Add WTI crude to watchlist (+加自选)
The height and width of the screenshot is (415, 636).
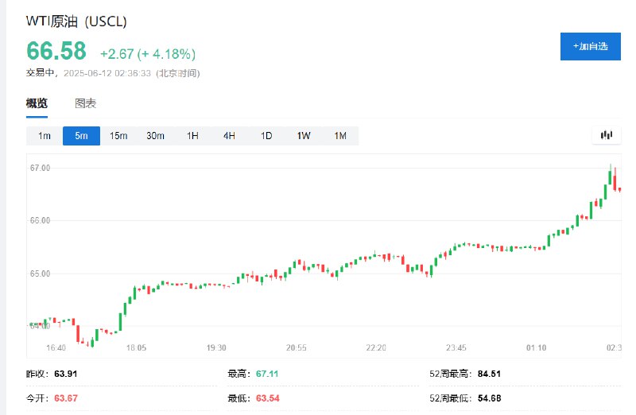click(x=591, y=47)
